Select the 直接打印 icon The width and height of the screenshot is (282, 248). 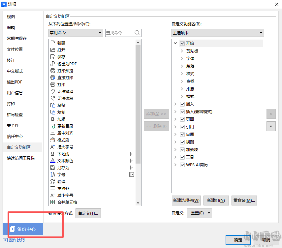coord(53,77)
